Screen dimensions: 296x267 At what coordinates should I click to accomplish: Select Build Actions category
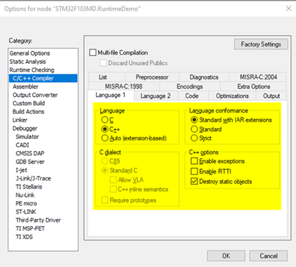[43, 112]
